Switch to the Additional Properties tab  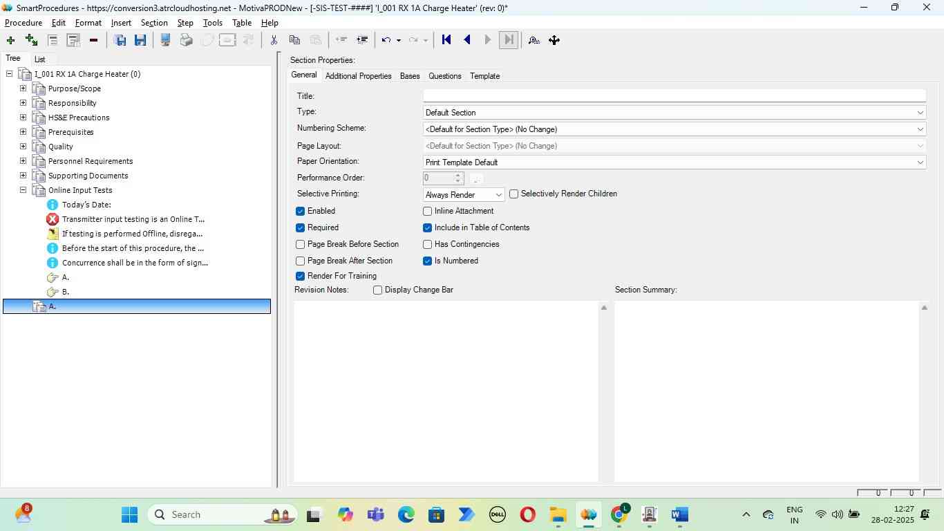358,76
